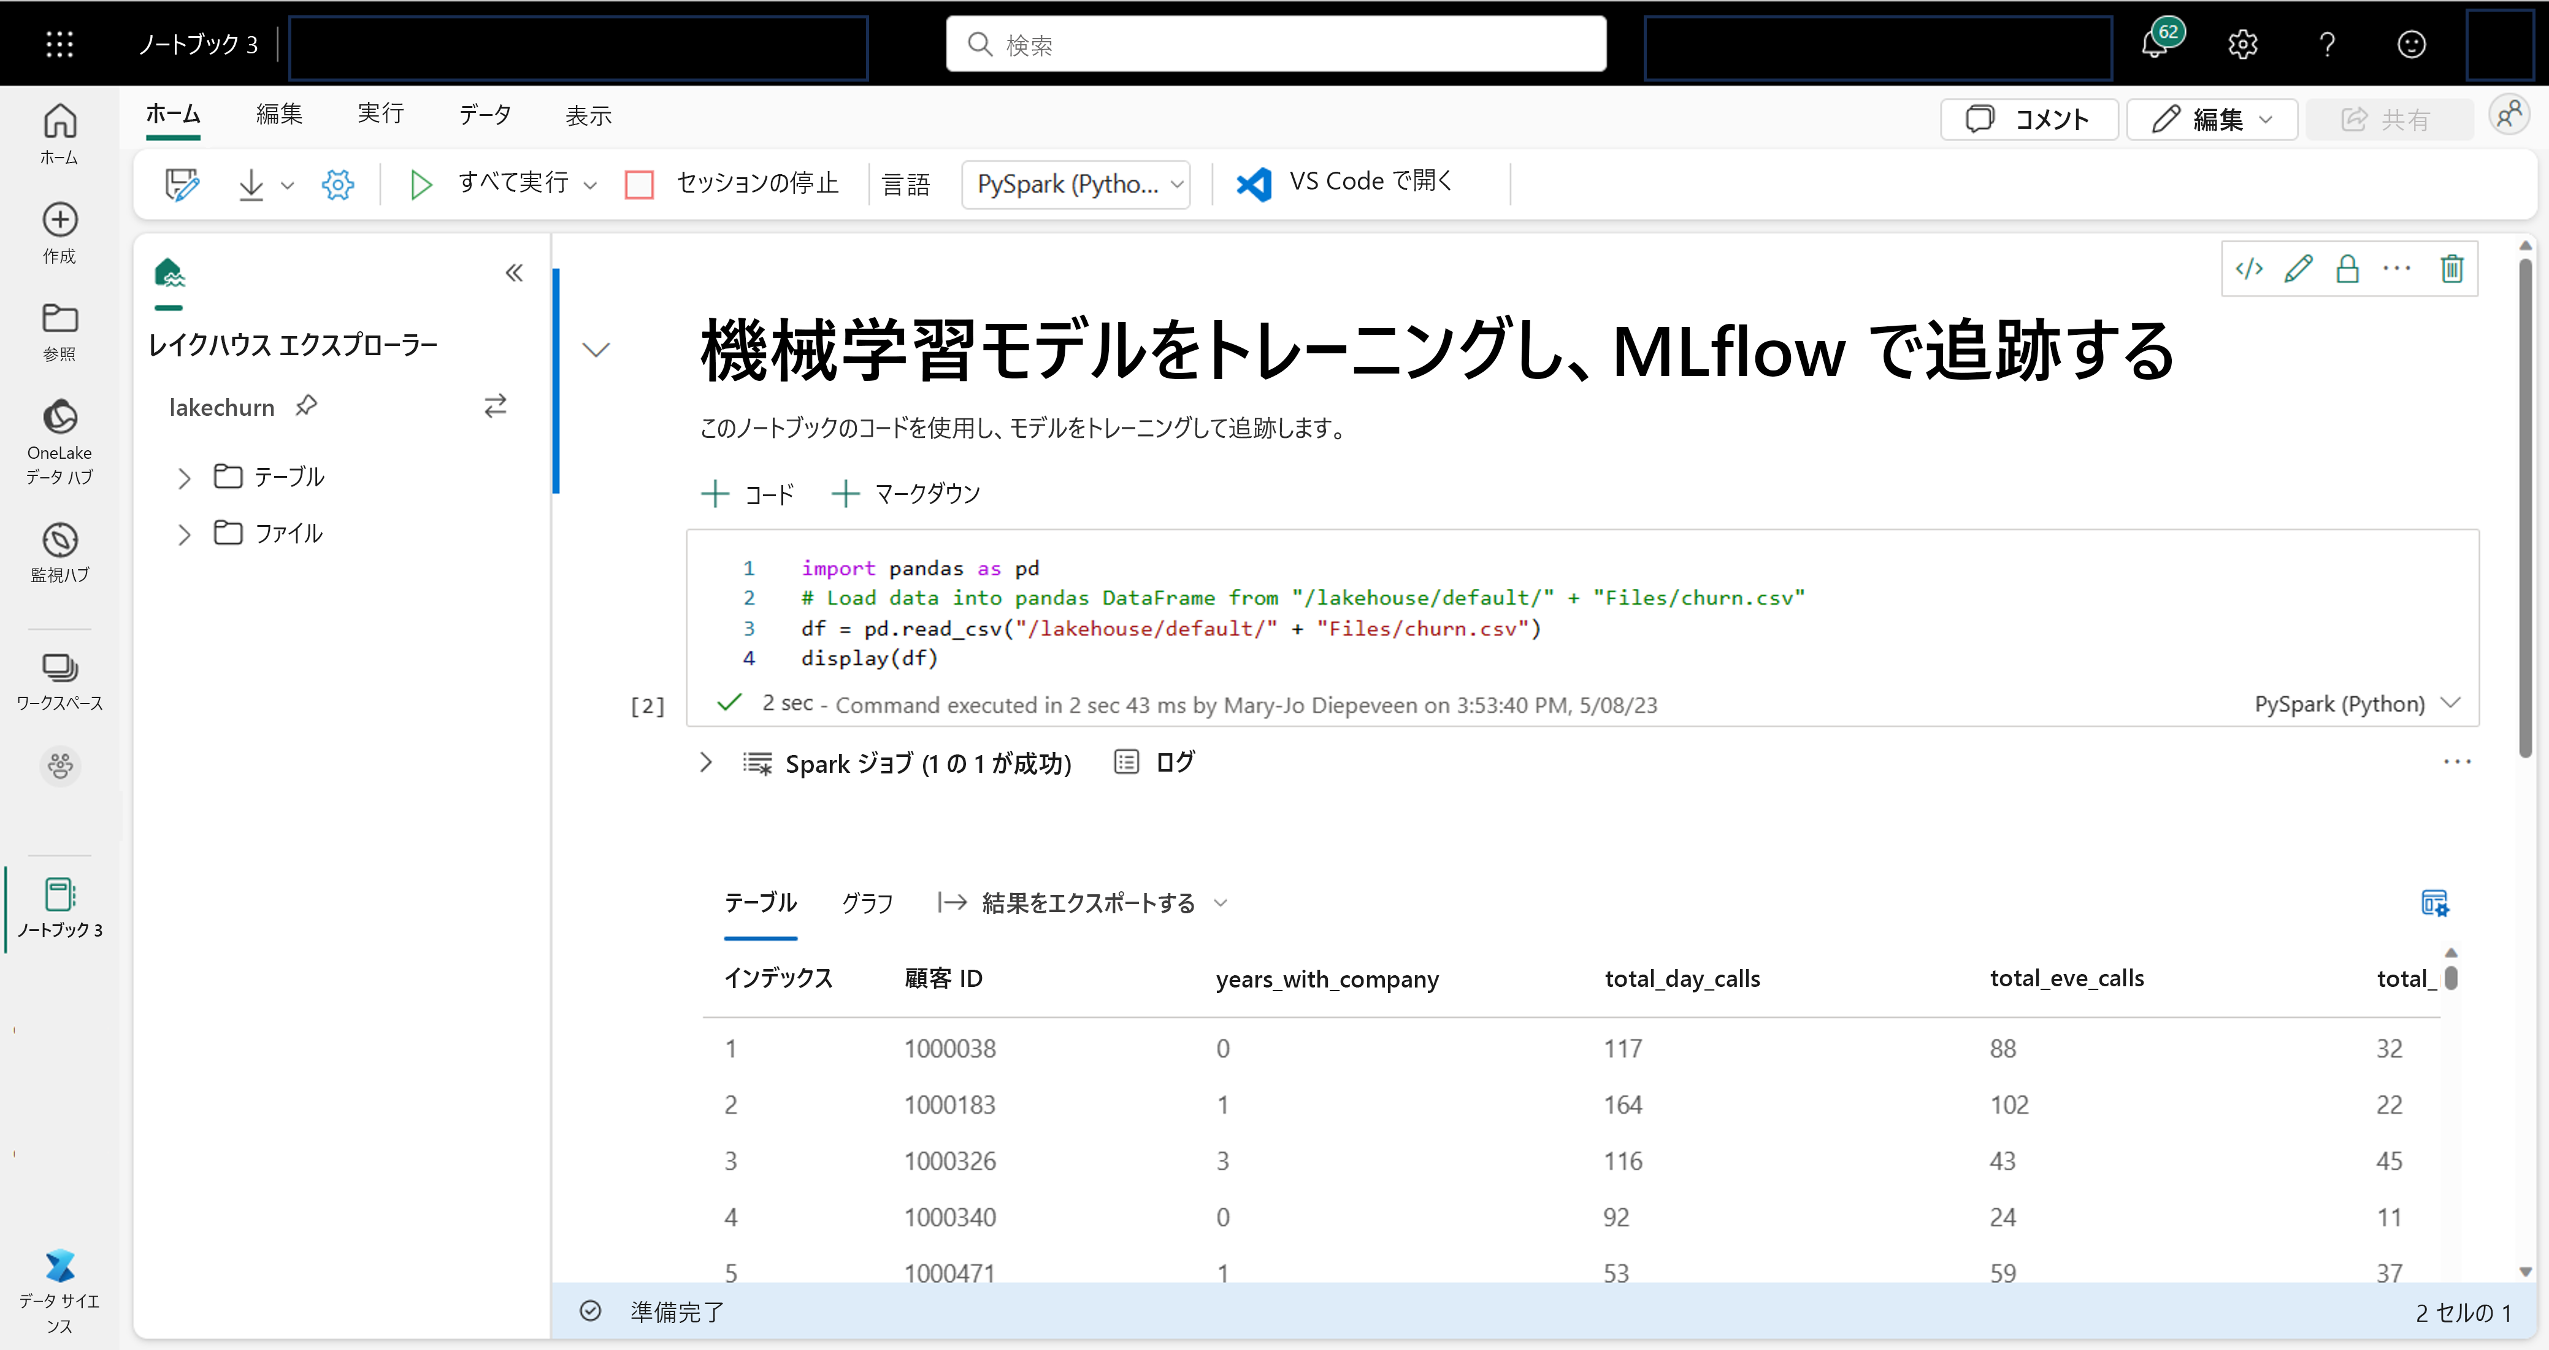Screen dimensions: 2549x1350
Task: Open the 編集 mode dropdown
Action: (2212, 120)
